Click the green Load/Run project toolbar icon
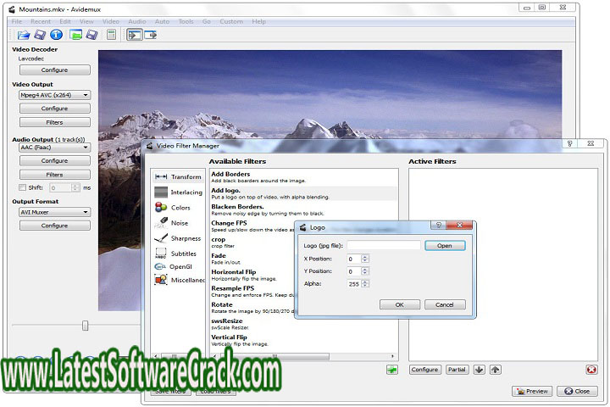610x407 pixels. pos(76,35)
